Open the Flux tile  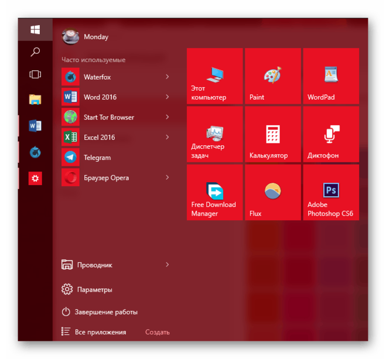tap(273, 192)
